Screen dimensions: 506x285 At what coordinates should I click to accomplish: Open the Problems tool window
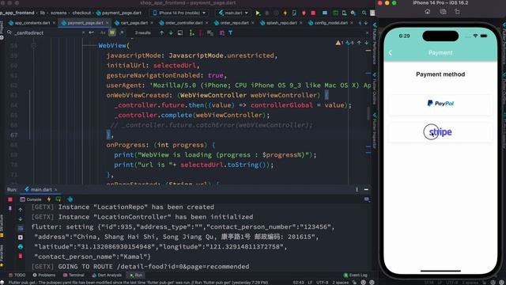click(44, 275)
